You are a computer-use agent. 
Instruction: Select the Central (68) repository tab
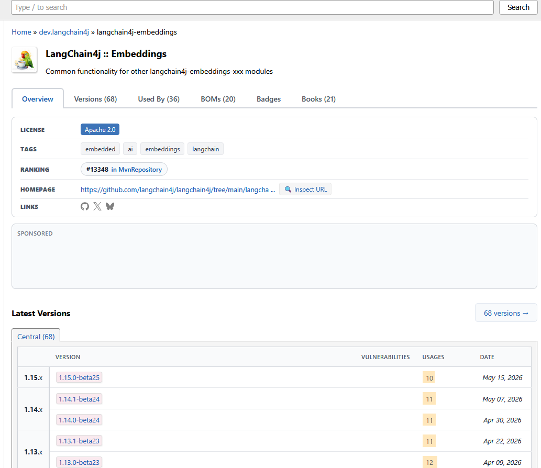(x=36, y=337)
